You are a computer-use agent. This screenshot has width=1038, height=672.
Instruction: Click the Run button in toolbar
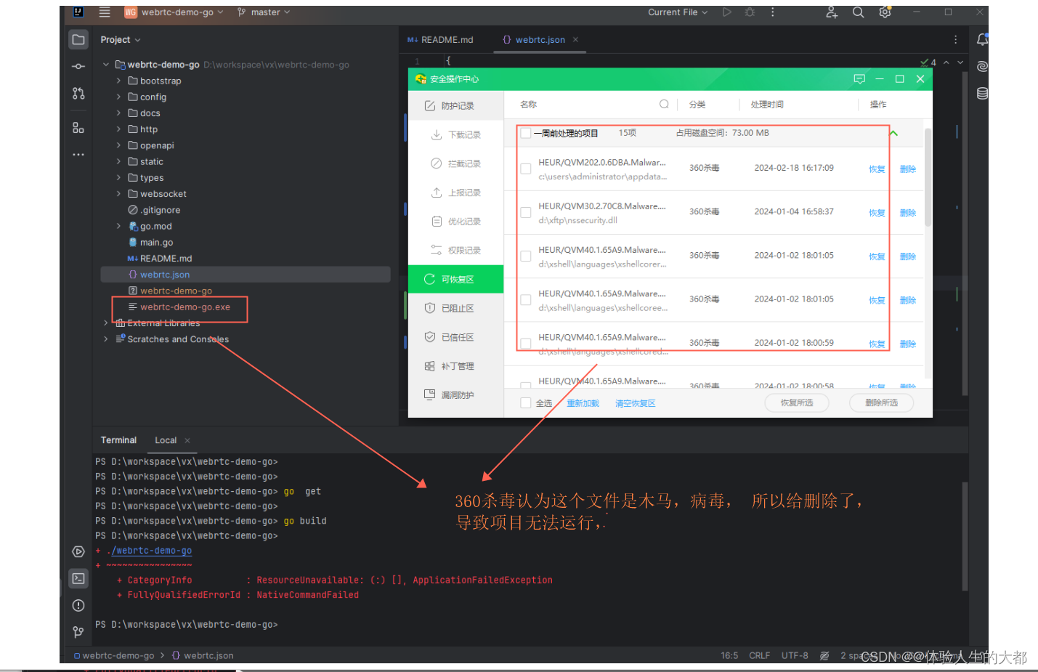(726, 12)
